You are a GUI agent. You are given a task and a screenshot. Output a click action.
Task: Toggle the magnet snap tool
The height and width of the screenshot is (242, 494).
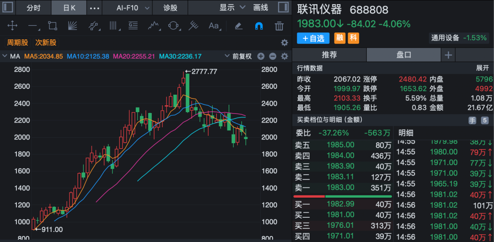click(x=258, y=26)
